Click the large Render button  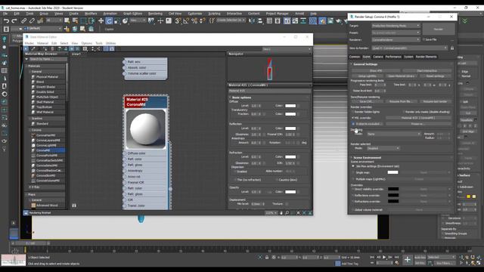click(x=439, y=29)
